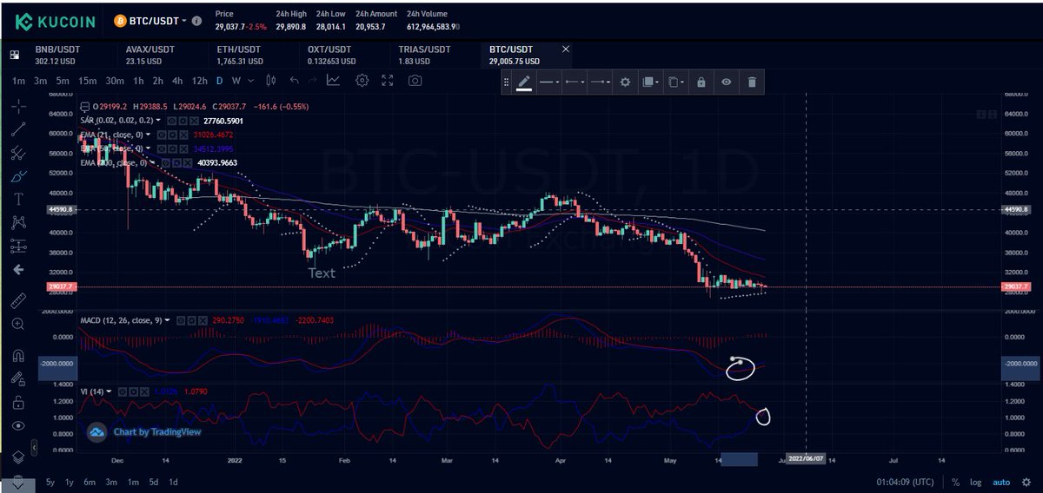Image resolution: width=1043 pixels, height=493 pixels.
Task: Click the back arrow icon in sidebar
Action: (18, 270)
